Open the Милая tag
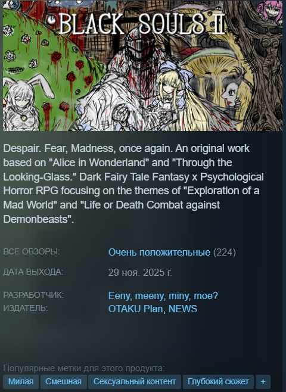The width and height of the screenshot is (286, 392). tap(21, 381)
